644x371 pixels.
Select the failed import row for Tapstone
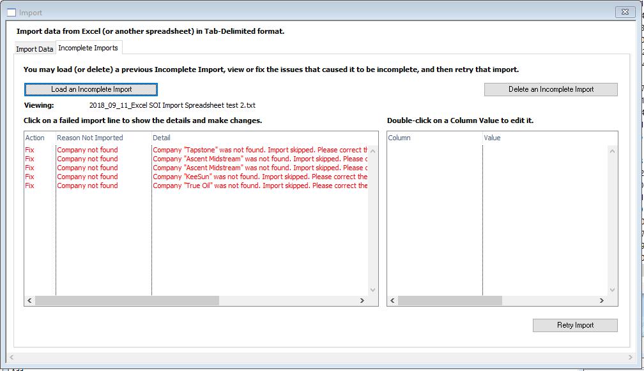pos(192,150)
